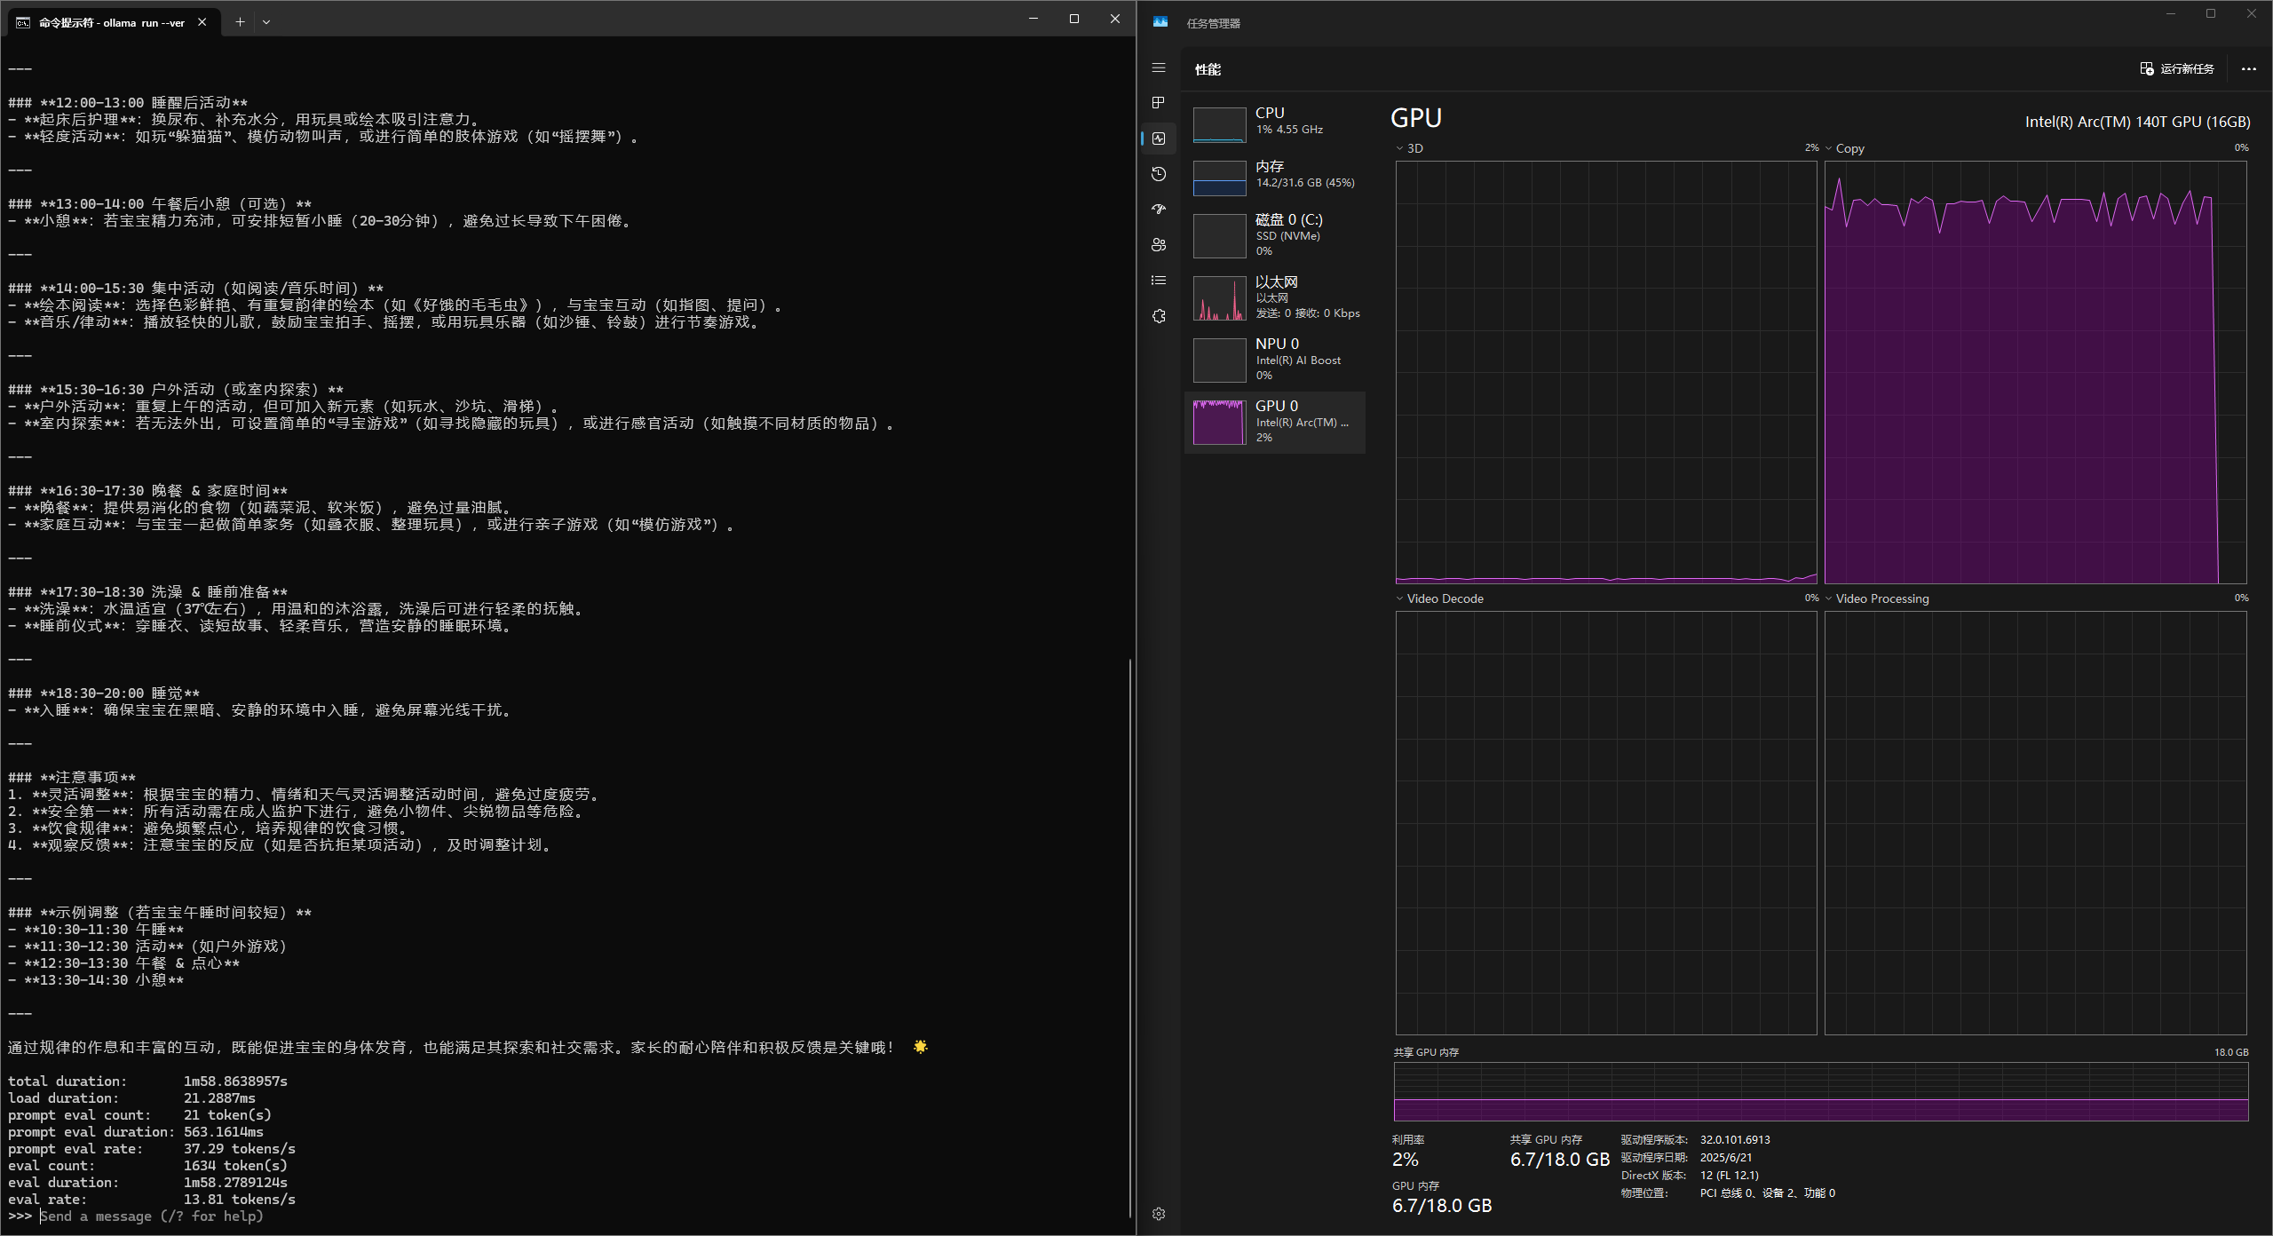Toggle the hamburger navigation menu

[x=1159, y=68]
